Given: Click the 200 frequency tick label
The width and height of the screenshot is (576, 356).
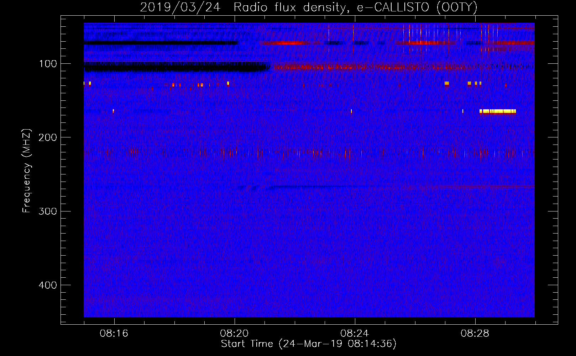Looking at the screenshot, I should [48, 137].
